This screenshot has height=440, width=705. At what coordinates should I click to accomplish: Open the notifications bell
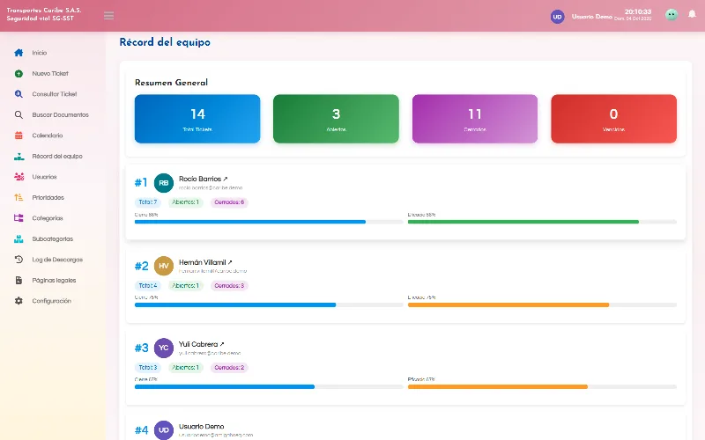click(692, 14)
